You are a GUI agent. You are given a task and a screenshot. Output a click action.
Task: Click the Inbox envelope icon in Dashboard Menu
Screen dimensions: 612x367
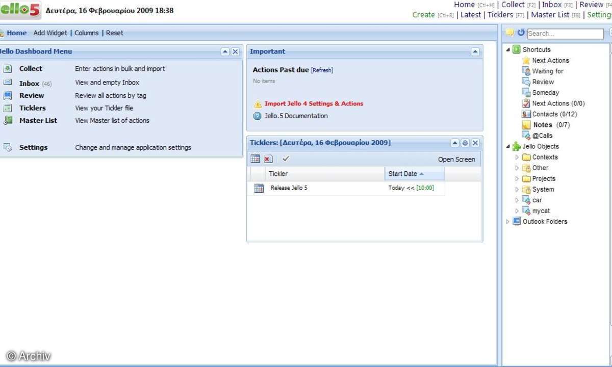[x=8, y=82]
